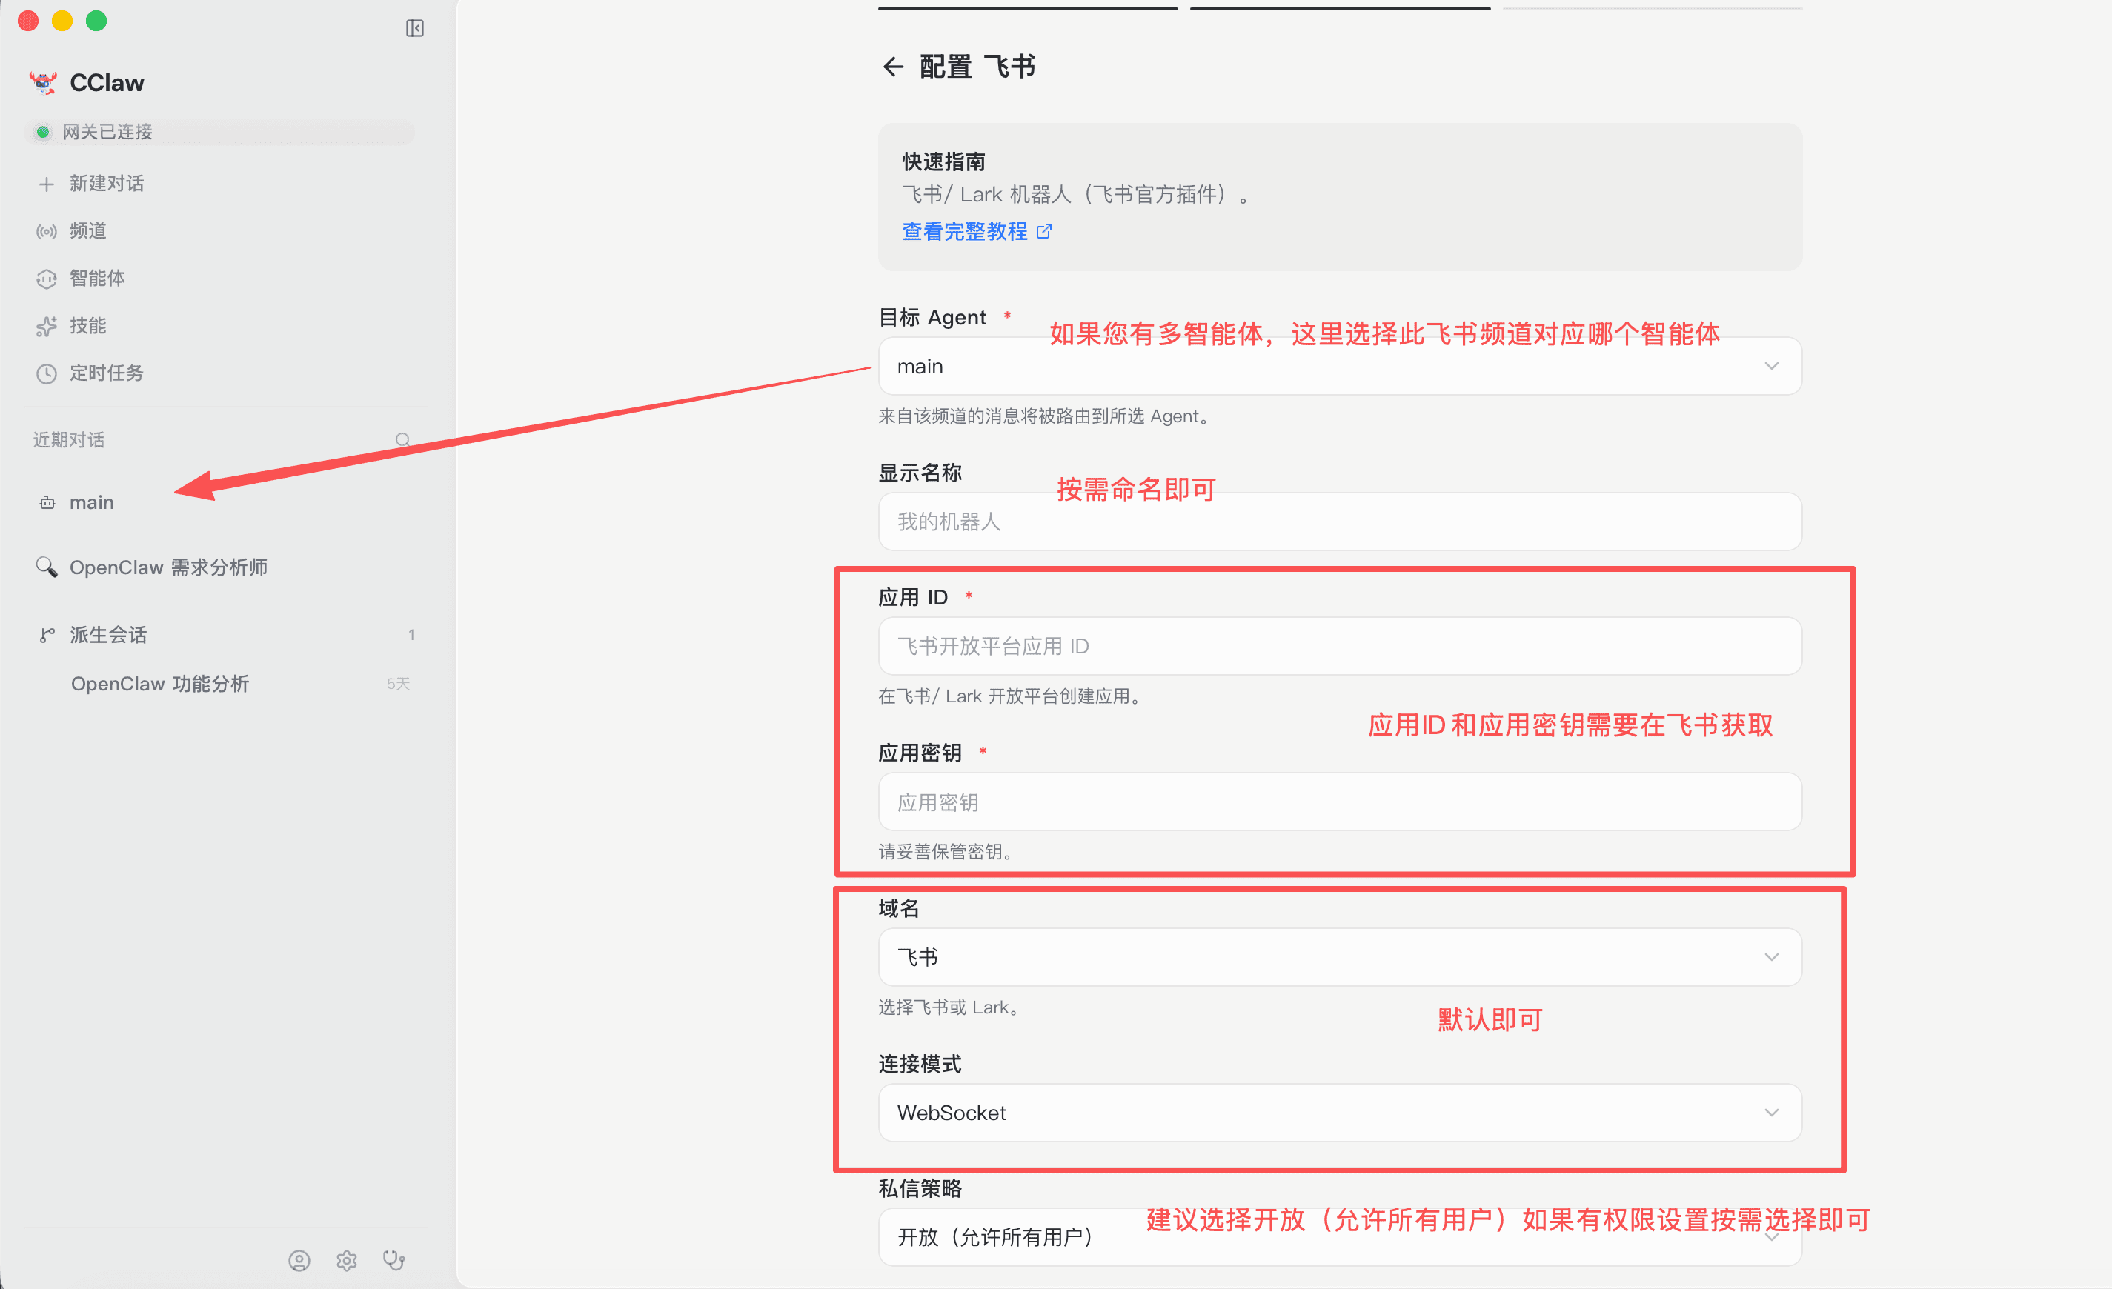Open user account icon in sidebar footer

(299, 1260)
